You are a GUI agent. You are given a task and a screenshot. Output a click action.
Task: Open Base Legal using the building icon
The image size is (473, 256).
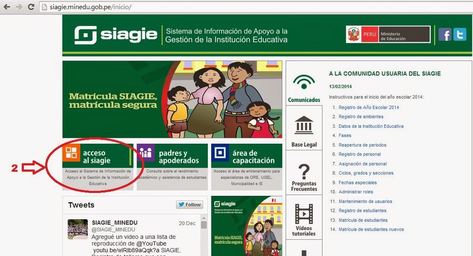click(x=304, y=124)
